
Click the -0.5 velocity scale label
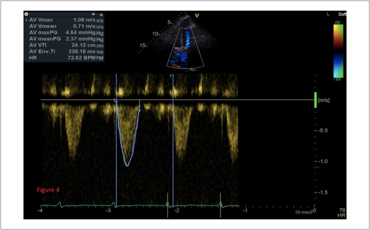pyautogui.click(x=322, y=131)
